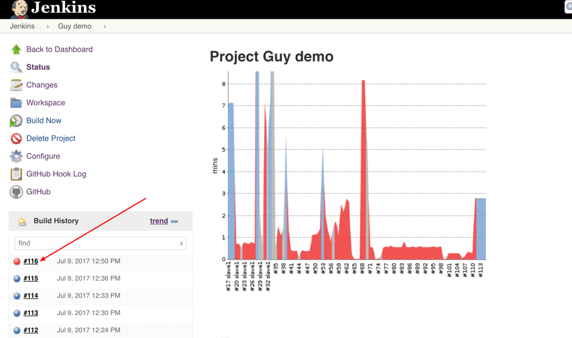Open the GitHub Hook Log
The image size is (572, 338).
coord(56,174)
